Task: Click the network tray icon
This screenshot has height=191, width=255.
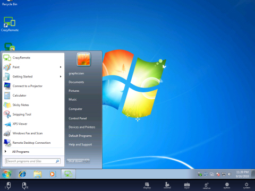Action: coord(224,175)
